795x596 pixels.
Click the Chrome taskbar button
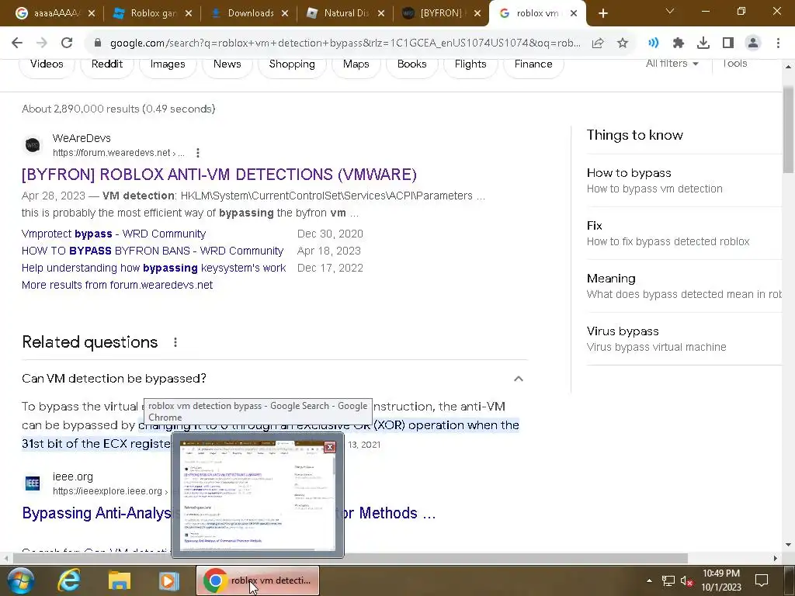click(258, 580)
